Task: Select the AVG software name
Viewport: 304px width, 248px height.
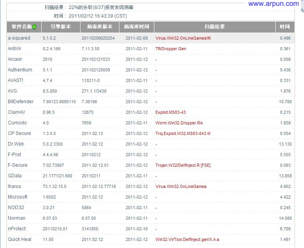Action: point(12,91)
